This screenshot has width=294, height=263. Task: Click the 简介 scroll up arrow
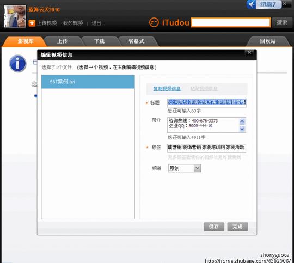(x=242, y=121)
